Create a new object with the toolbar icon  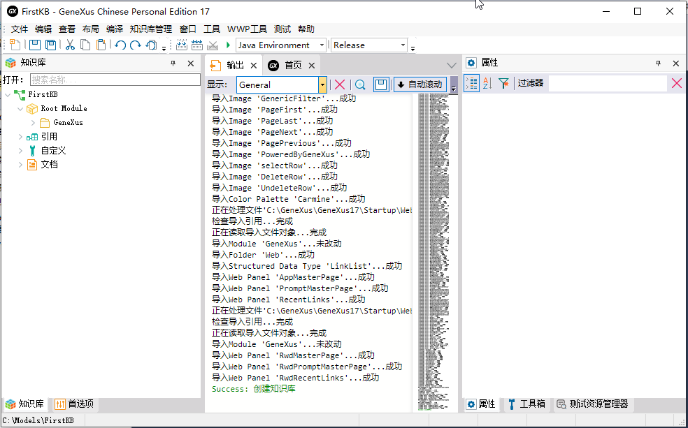15,45
